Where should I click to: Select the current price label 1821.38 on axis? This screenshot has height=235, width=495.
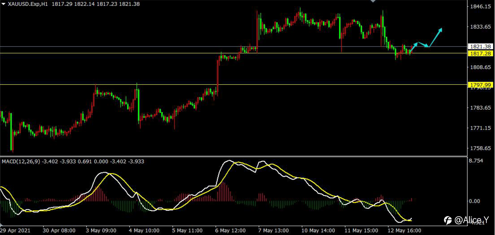point(480,46)
